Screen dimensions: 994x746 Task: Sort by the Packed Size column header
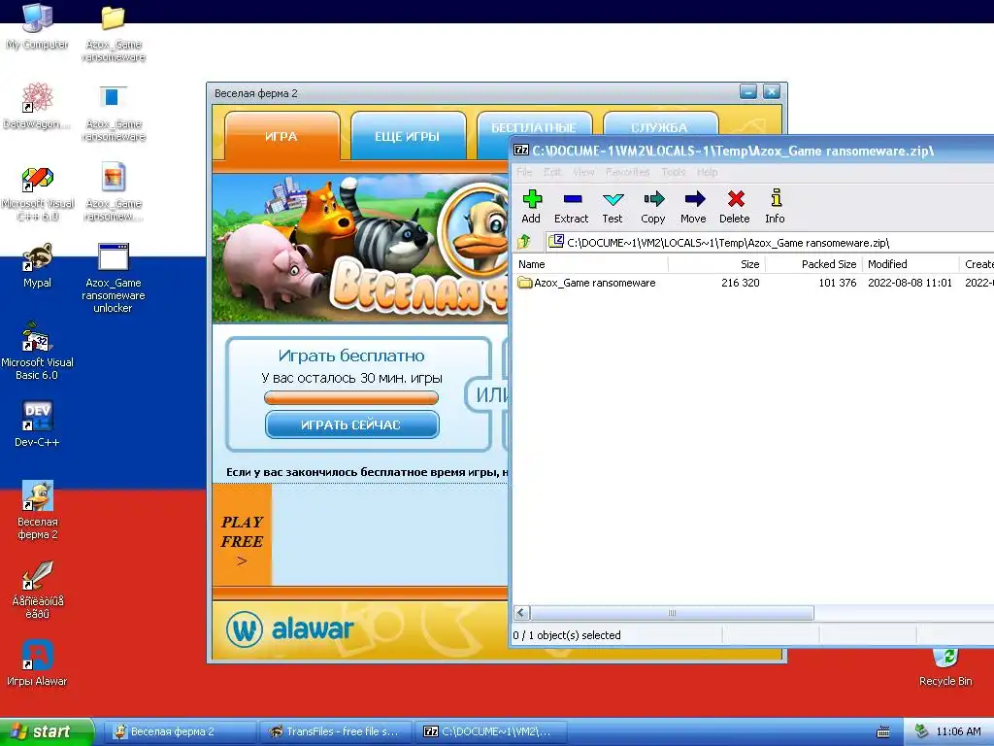click(813, 264)
